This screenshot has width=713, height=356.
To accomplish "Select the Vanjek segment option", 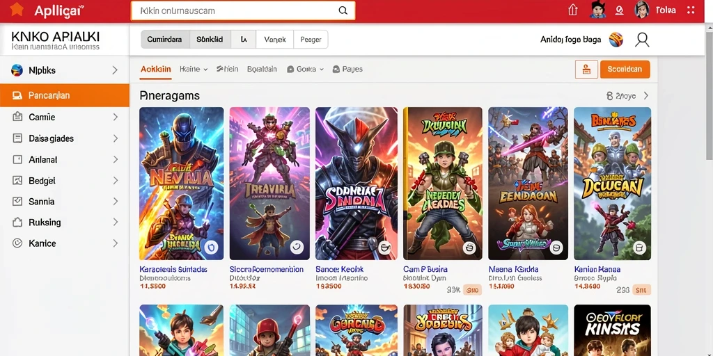I will coord(274,40).
